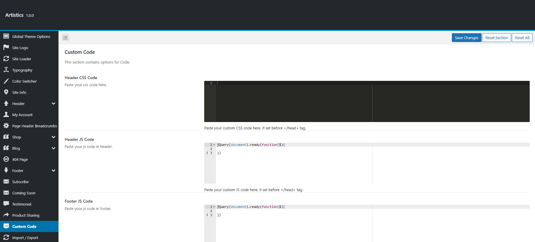Open the Site Loader section
The width and height of the screenshot is (535, 242).
(29, 59)
